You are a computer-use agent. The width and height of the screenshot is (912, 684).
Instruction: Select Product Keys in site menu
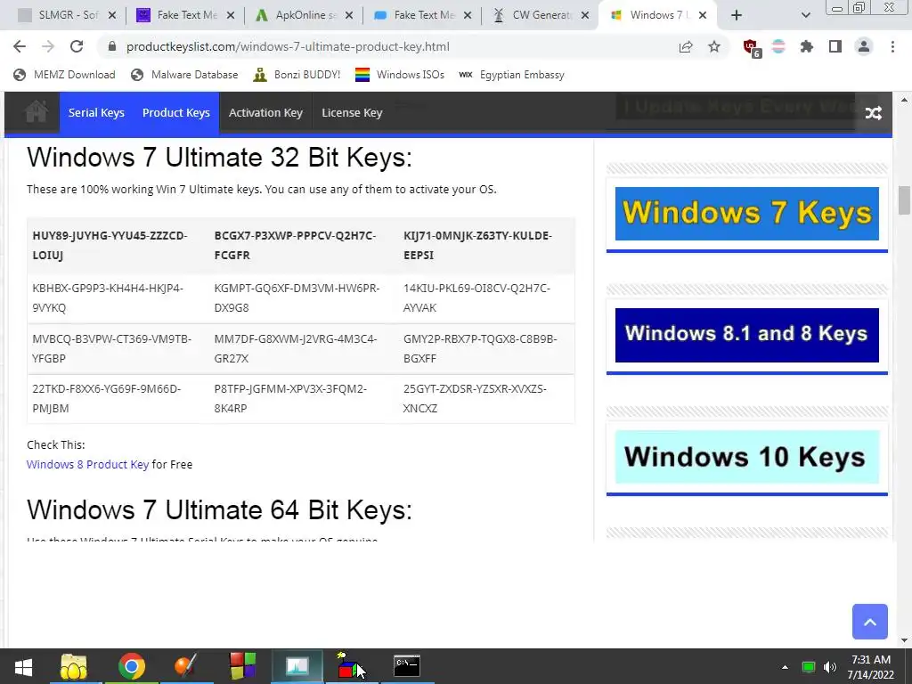[176, 113]
